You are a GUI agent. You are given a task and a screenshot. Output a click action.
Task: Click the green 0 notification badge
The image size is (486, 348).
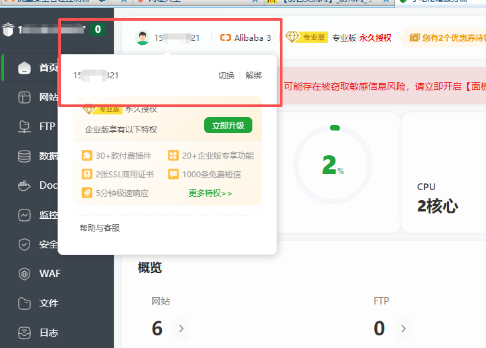[98, 29]
